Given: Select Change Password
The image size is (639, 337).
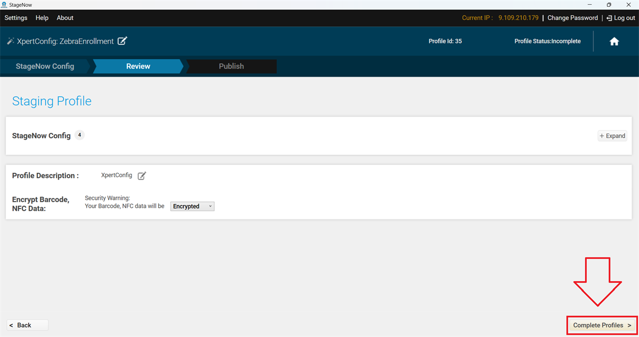Looking at the screenshot, I should coord(572,18).
